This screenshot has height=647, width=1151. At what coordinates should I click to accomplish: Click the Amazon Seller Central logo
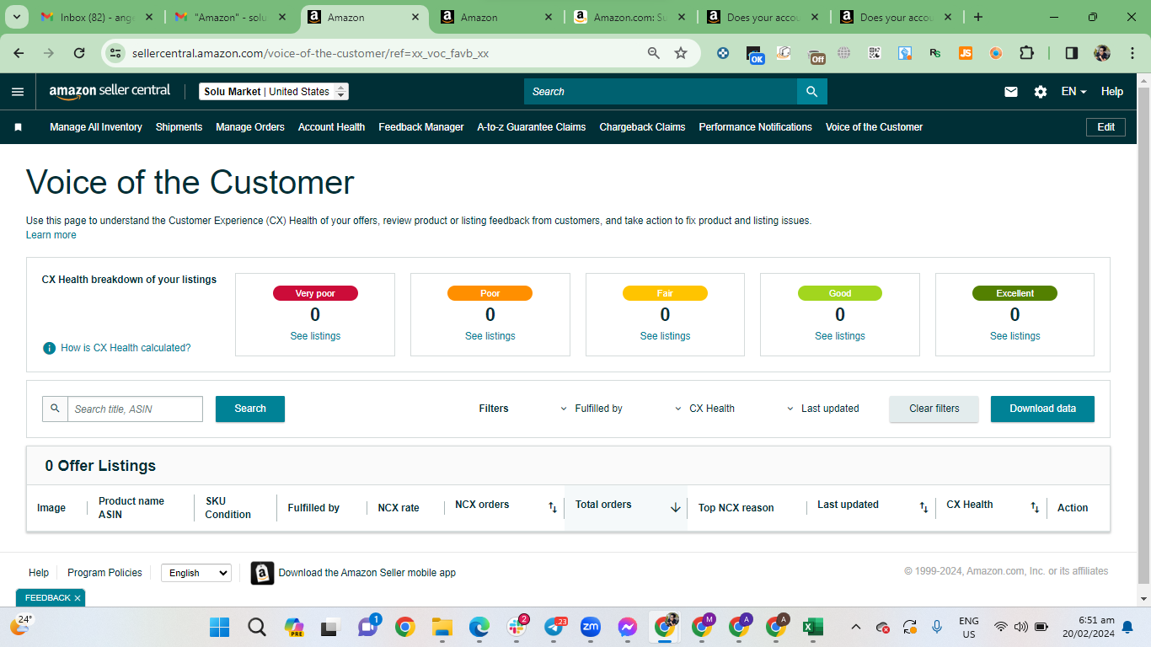[x=110, y=91]
